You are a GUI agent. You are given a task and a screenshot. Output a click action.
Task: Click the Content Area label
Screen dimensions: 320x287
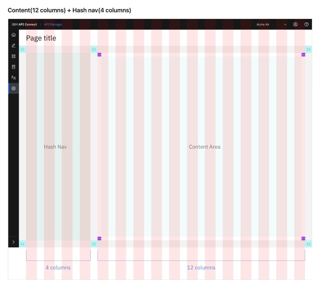pyautogui.click(x=204, y=147)
